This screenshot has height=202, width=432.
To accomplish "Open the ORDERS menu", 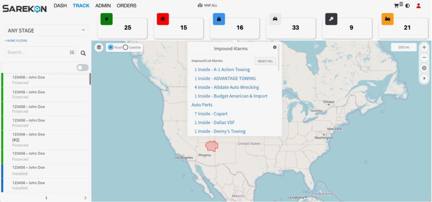I will [x=127, y=5].
